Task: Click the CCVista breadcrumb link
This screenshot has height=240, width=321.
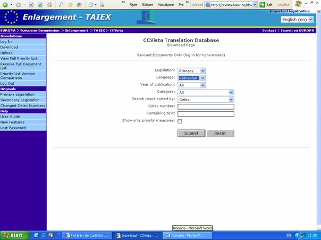Action: click(x=116, y=30)
